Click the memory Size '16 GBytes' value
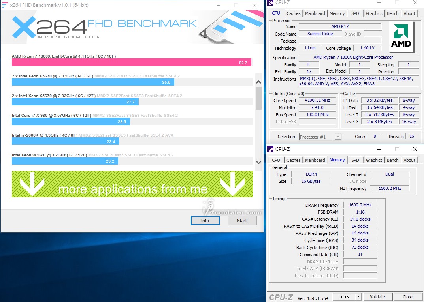This screenshot has width=424, height=302. click(x=311, y=181)
